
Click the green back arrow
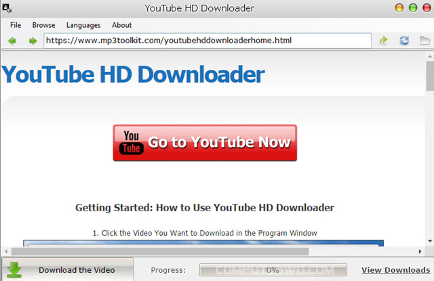point(12,41)
